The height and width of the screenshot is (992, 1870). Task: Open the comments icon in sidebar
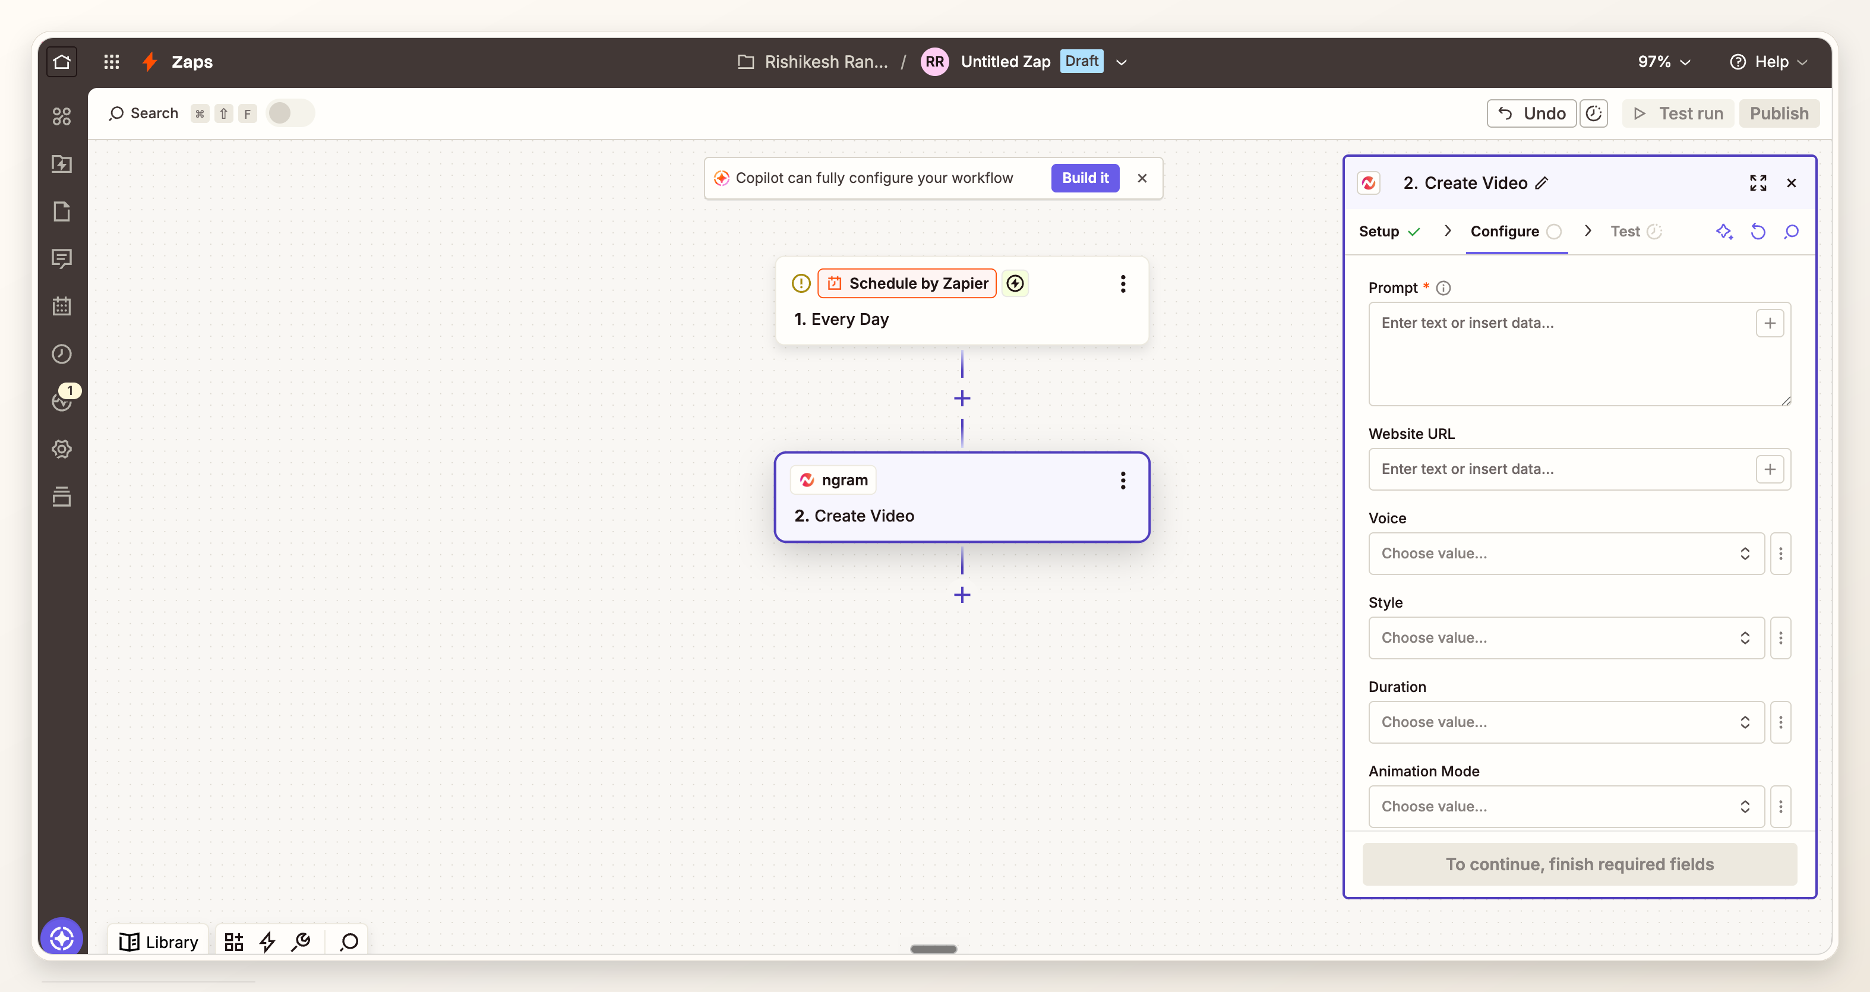tap(62, 259)
